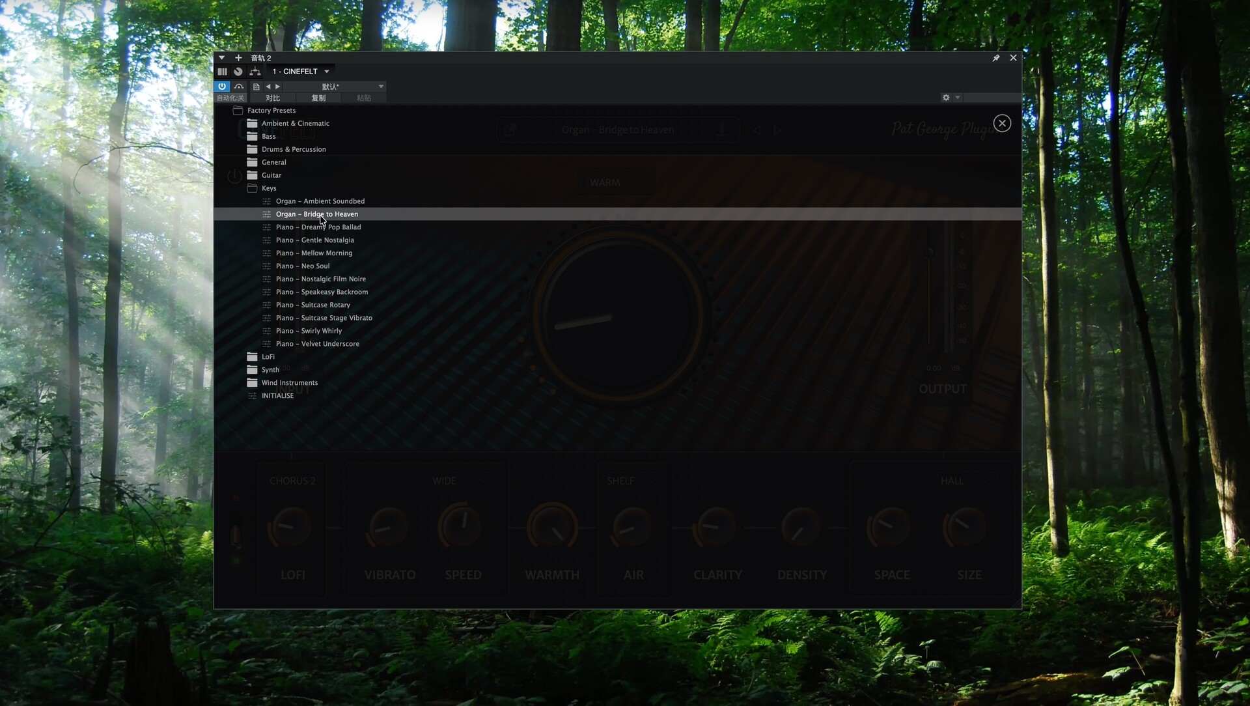Open the 1 - CINEFELT plugin dropdown

[x=301, y=72]
